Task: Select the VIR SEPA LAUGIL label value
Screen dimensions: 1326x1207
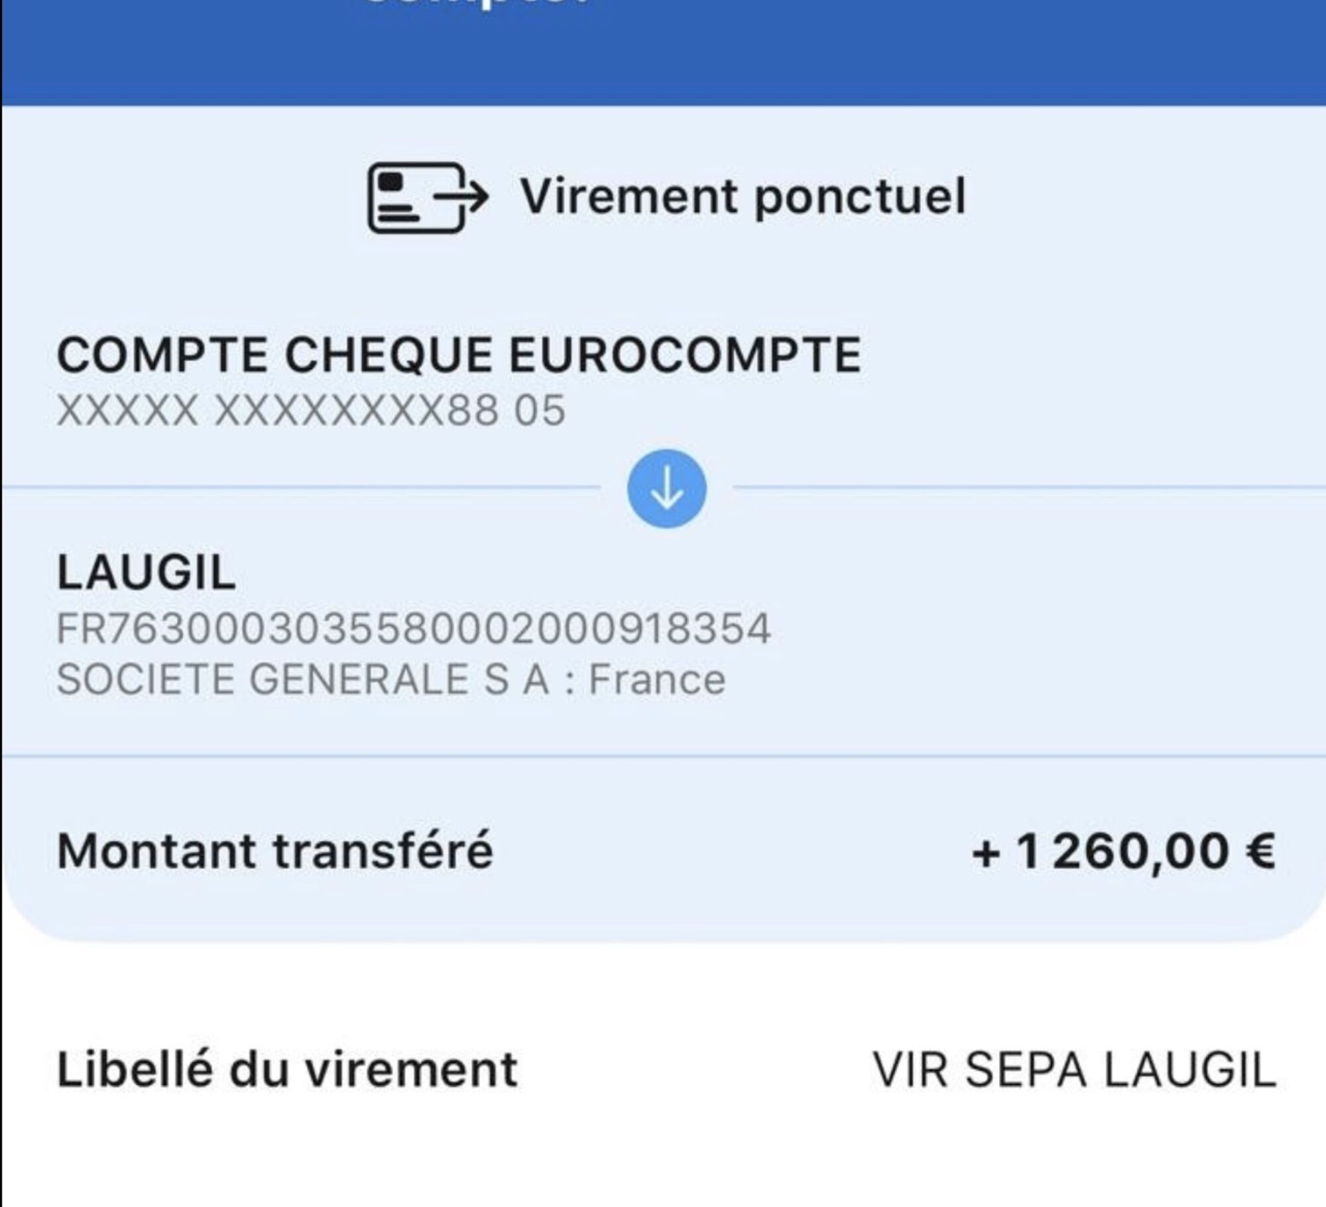Action: click(1074, 1069)
